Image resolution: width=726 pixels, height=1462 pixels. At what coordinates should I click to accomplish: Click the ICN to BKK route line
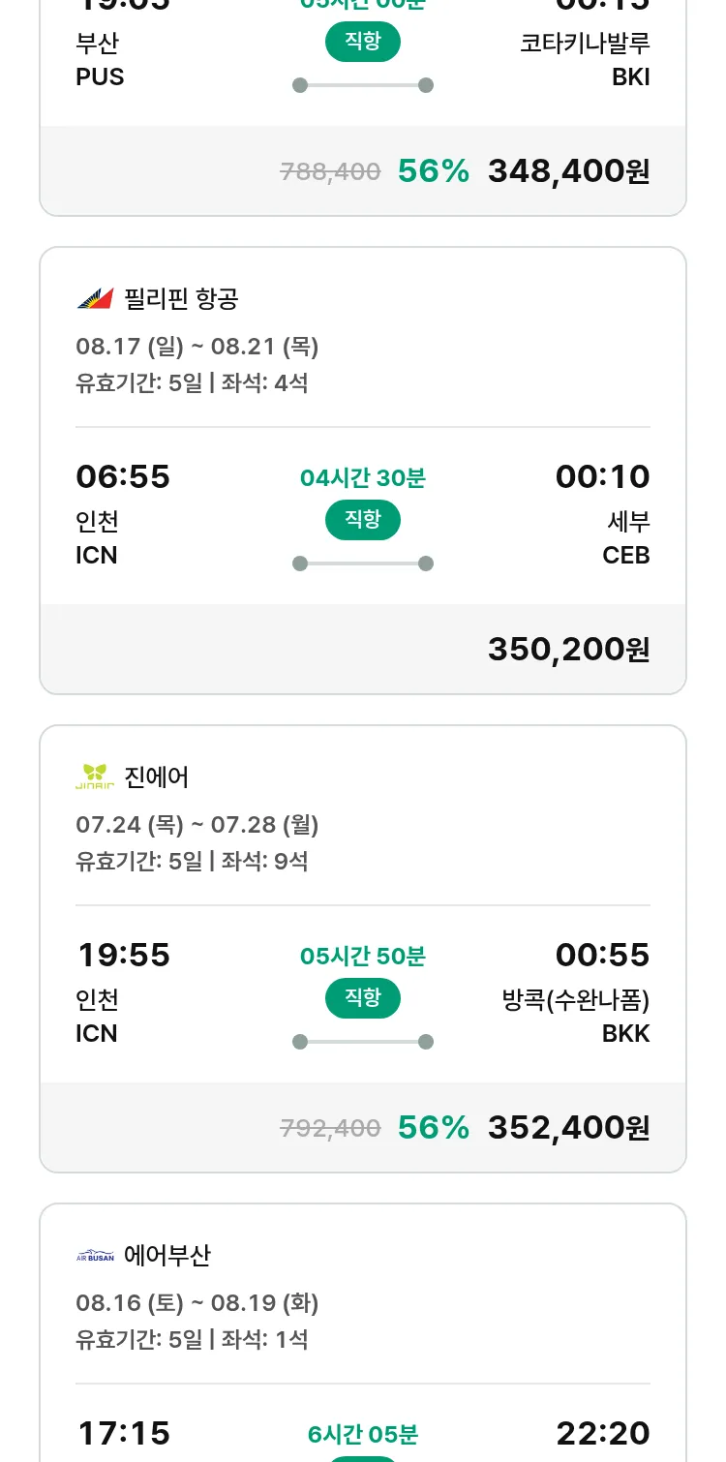[363, 1042]
